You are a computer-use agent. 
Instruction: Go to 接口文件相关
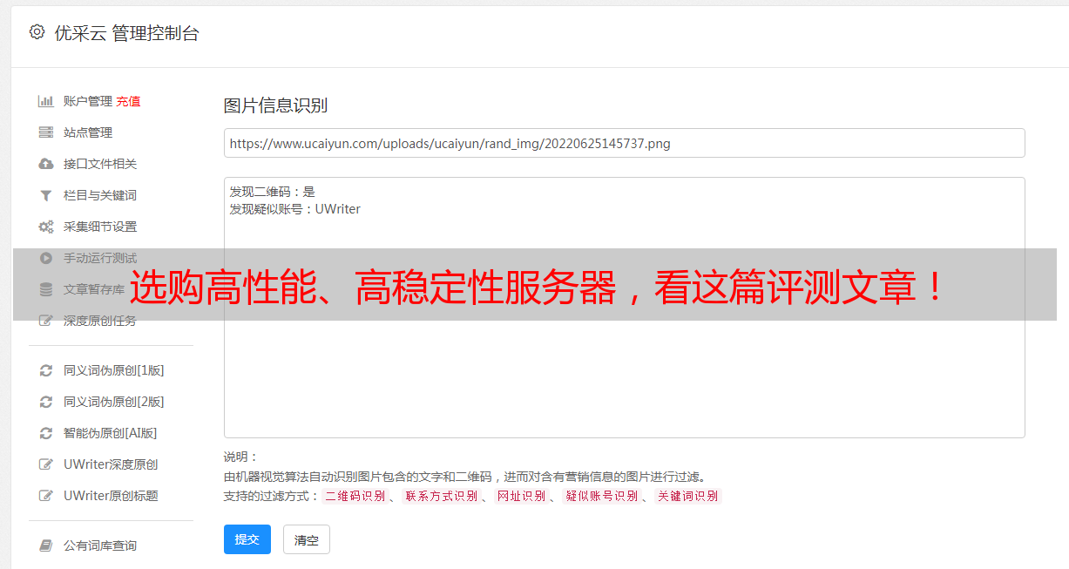[100, 164]
